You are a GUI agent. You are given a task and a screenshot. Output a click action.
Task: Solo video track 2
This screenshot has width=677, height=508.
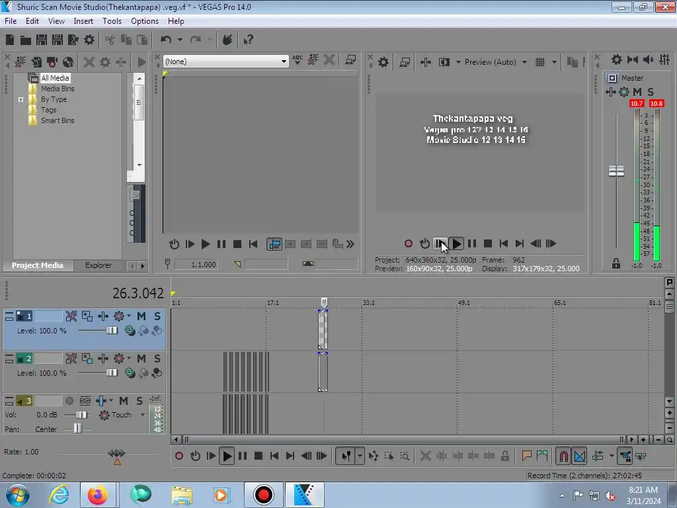157,359
